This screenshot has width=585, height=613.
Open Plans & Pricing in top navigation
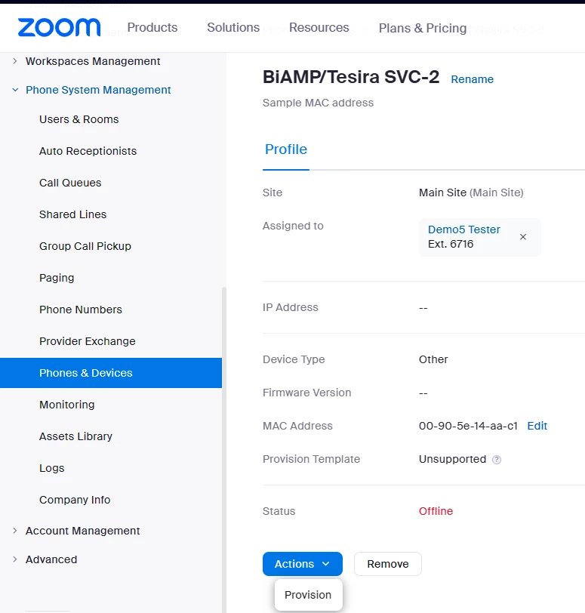(423, 28)
